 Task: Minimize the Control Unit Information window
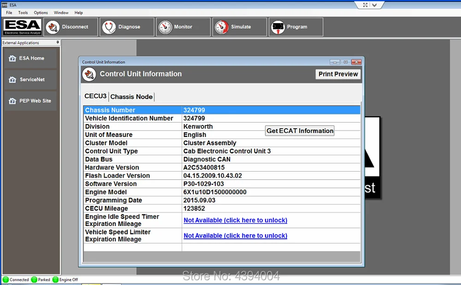click(x=335, y=62)
